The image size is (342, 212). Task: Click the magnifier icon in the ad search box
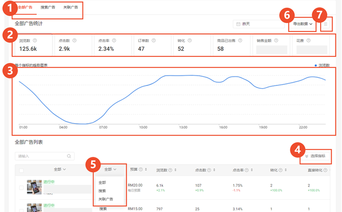coord(69,156)
